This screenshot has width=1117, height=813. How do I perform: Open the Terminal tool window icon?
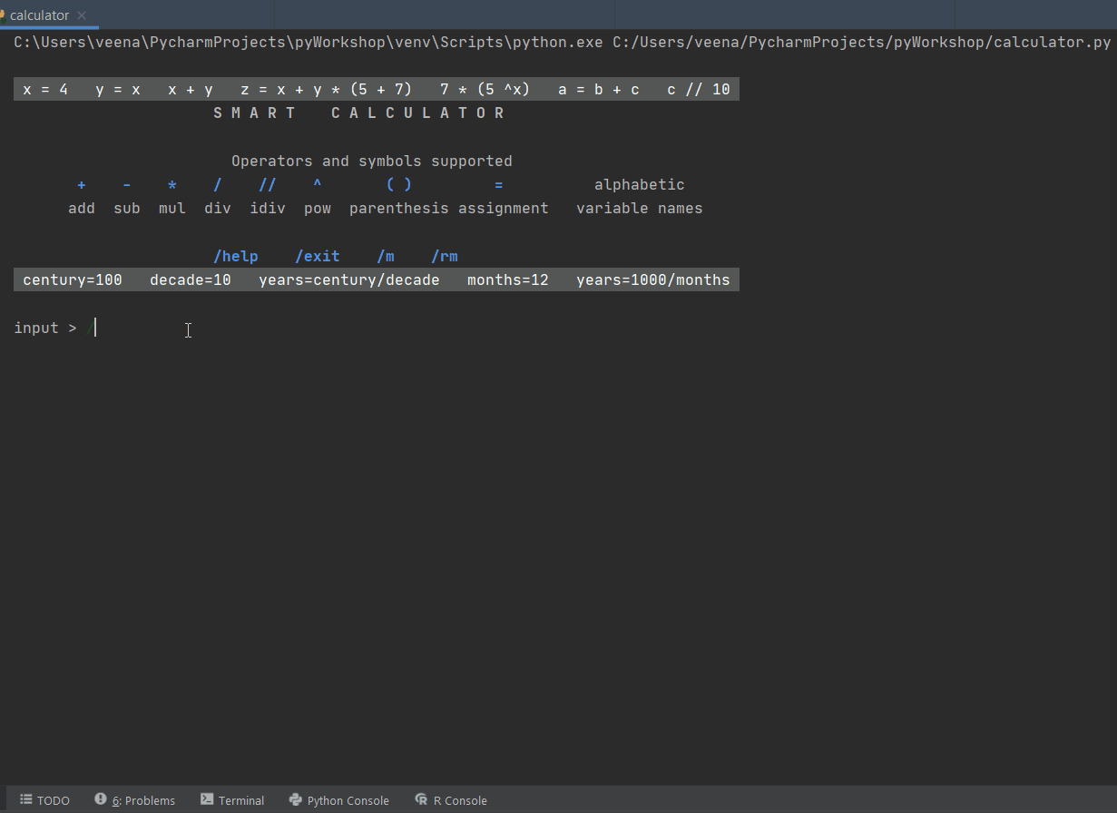(207, 799)
